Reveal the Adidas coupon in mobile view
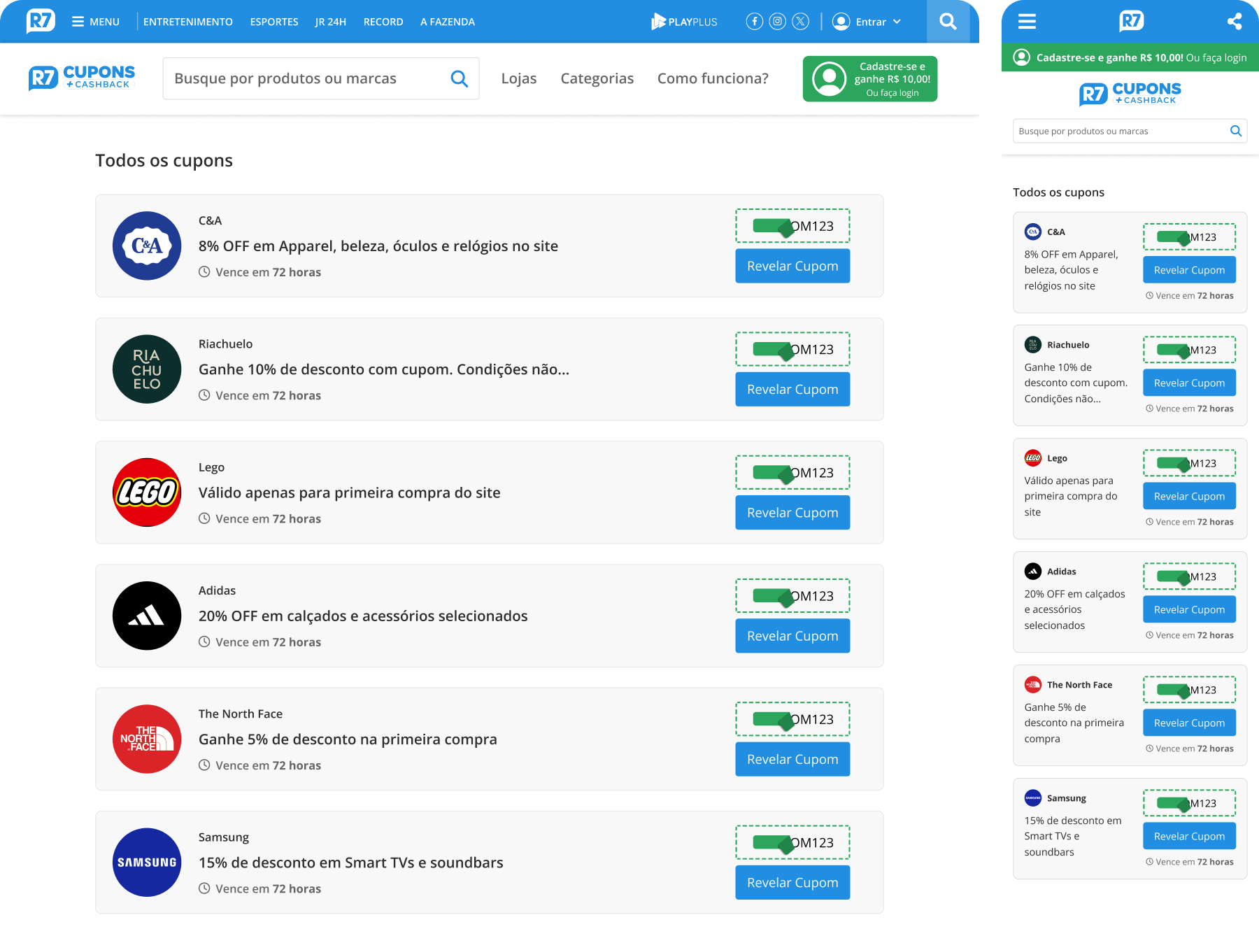Image resolution: width=1259 pixels, height=929 pixels. [x=1189, y=609]
